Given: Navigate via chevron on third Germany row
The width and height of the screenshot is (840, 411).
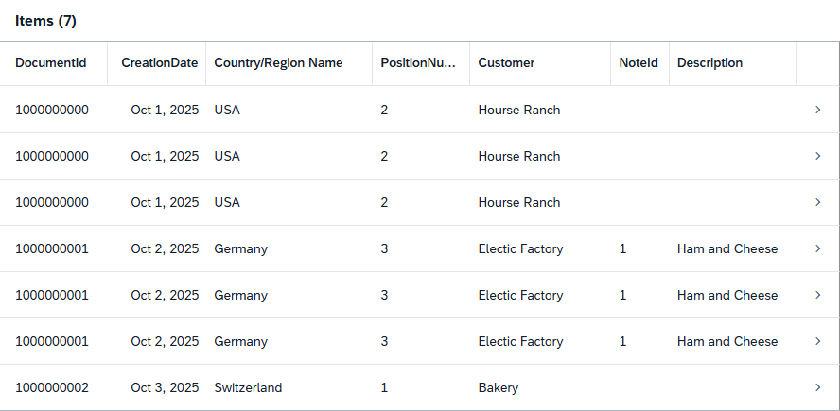Looking at the screenshot, I should tap(817, 341).
